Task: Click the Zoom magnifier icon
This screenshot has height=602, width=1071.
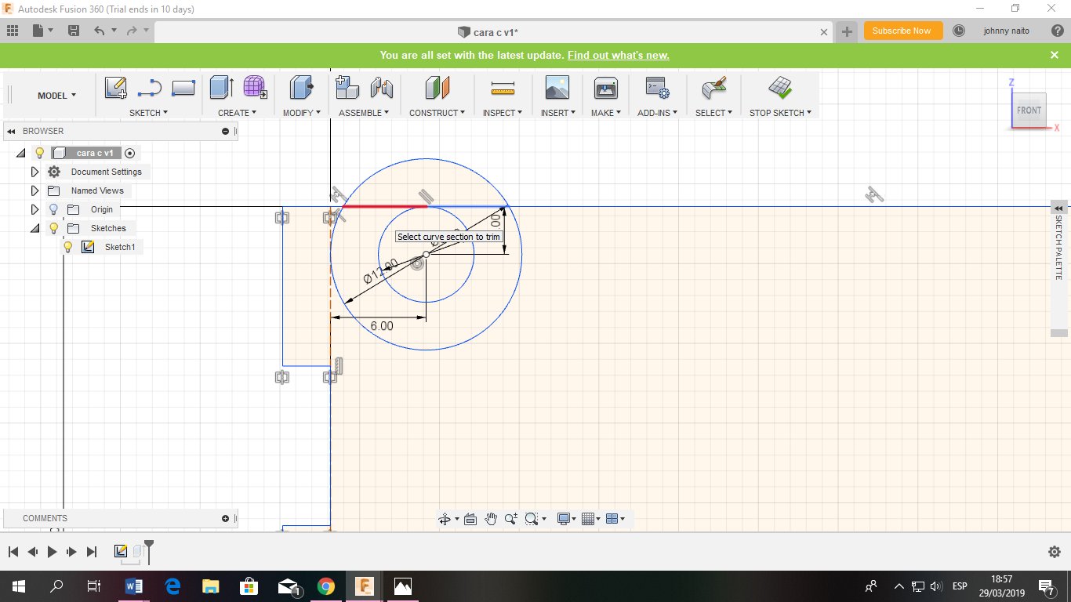Action: [x=511, y=519]
